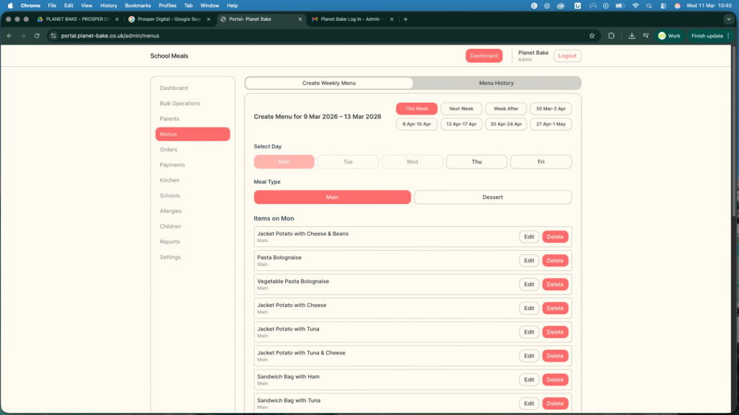Open the Bookmarks menu in the menu bar
The height and width of the screenshot is (415, 739).
point(137,5)
